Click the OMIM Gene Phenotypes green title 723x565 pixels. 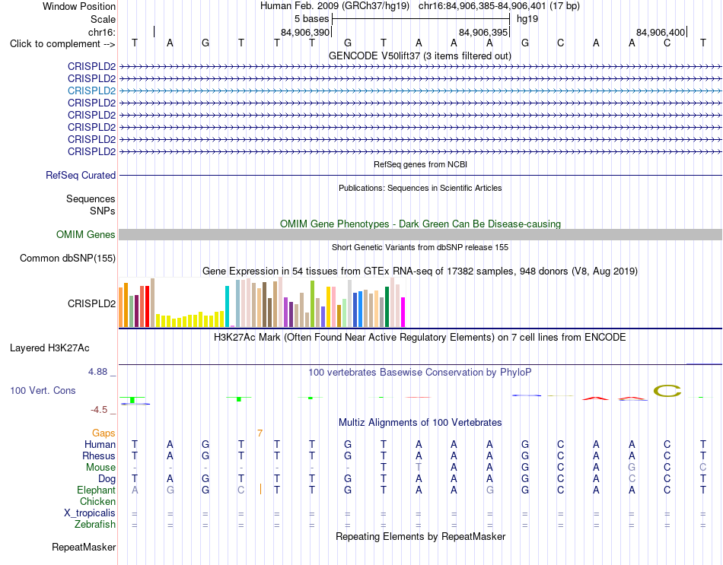click(420, 224)
